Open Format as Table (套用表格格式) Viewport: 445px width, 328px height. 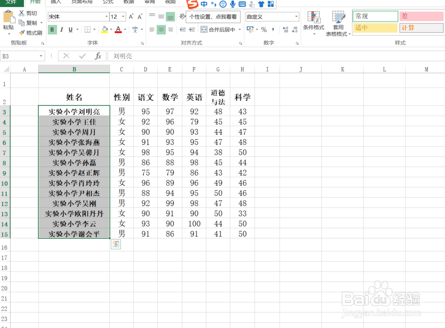coord(338,24)
